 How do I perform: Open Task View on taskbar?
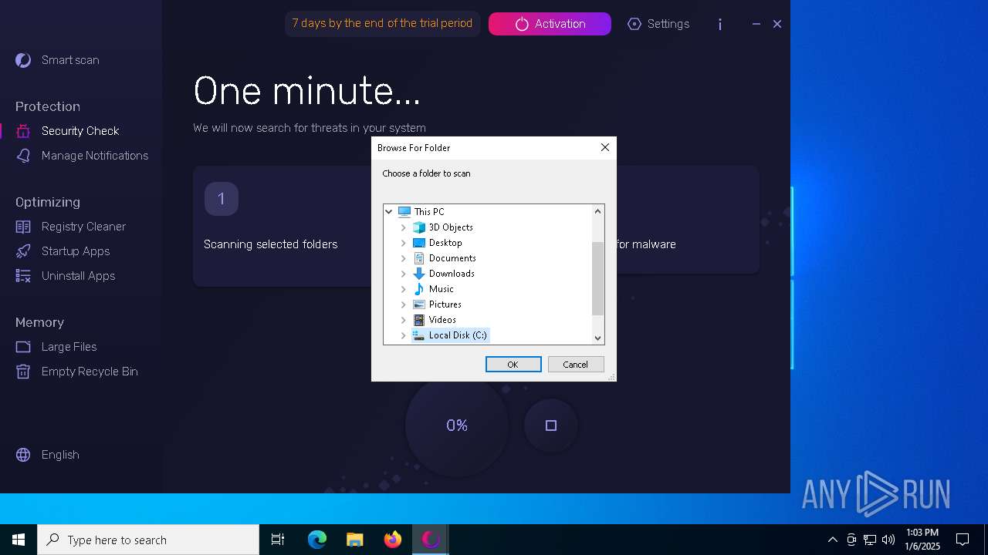point(278,540)
